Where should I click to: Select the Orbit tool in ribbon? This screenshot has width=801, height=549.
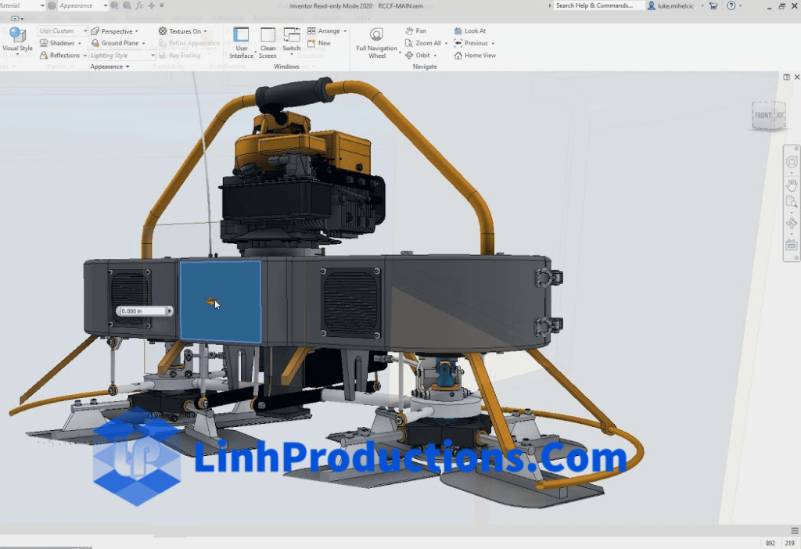tap(418, 56)
